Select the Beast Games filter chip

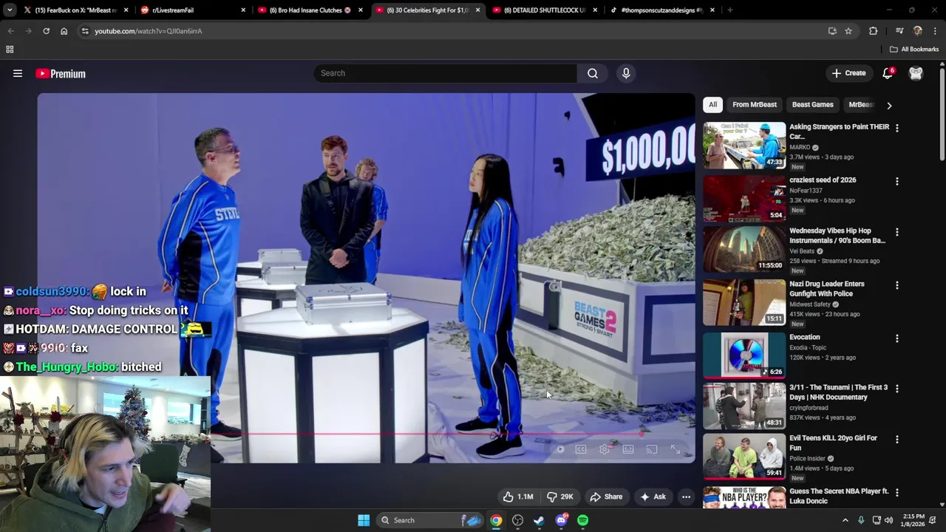pos(812,105)
